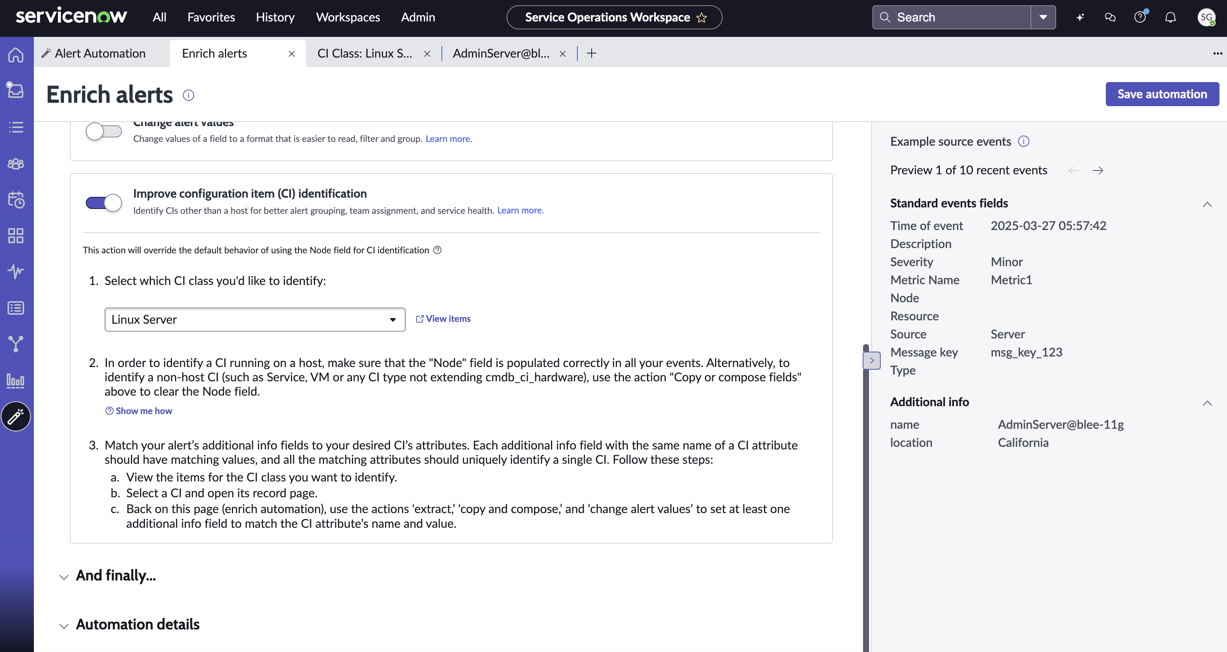Click help icon after Node field override text
The height and width of the screenshot is (652, 1227).
point(437,250)
